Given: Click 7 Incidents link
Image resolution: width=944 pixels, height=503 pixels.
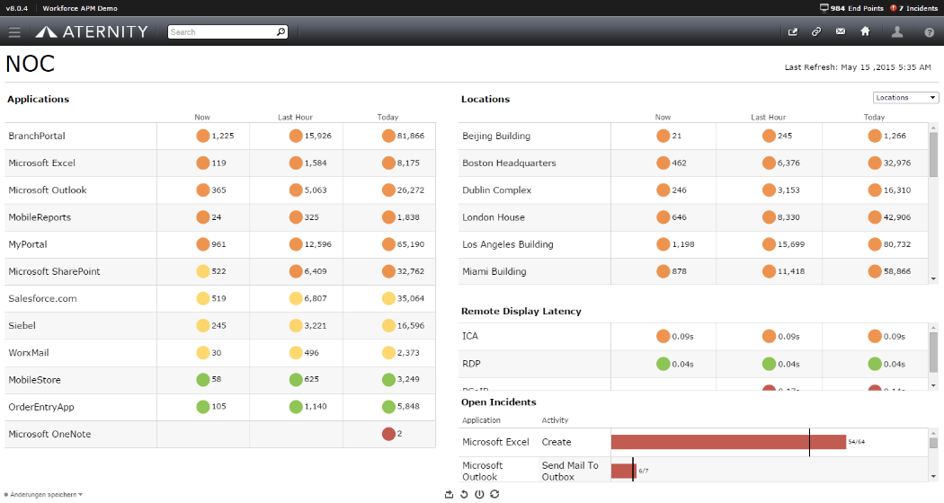Looking at the screenshot, I should coord(918,8).
